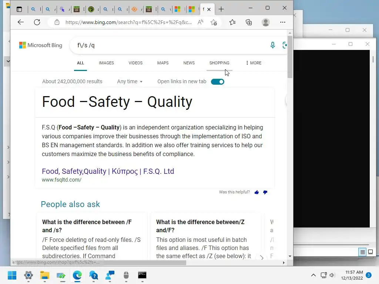Select the IMAGES search tab

(106, 63)
